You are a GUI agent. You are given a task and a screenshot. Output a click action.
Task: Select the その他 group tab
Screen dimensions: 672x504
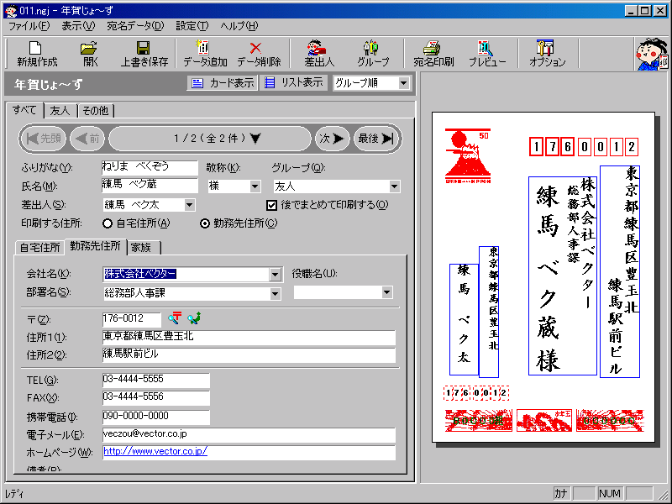[x=96, y=111]
